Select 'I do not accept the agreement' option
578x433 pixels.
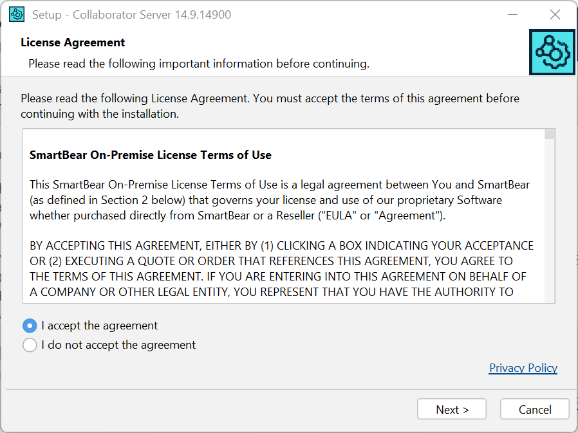(x=30, y=345)
